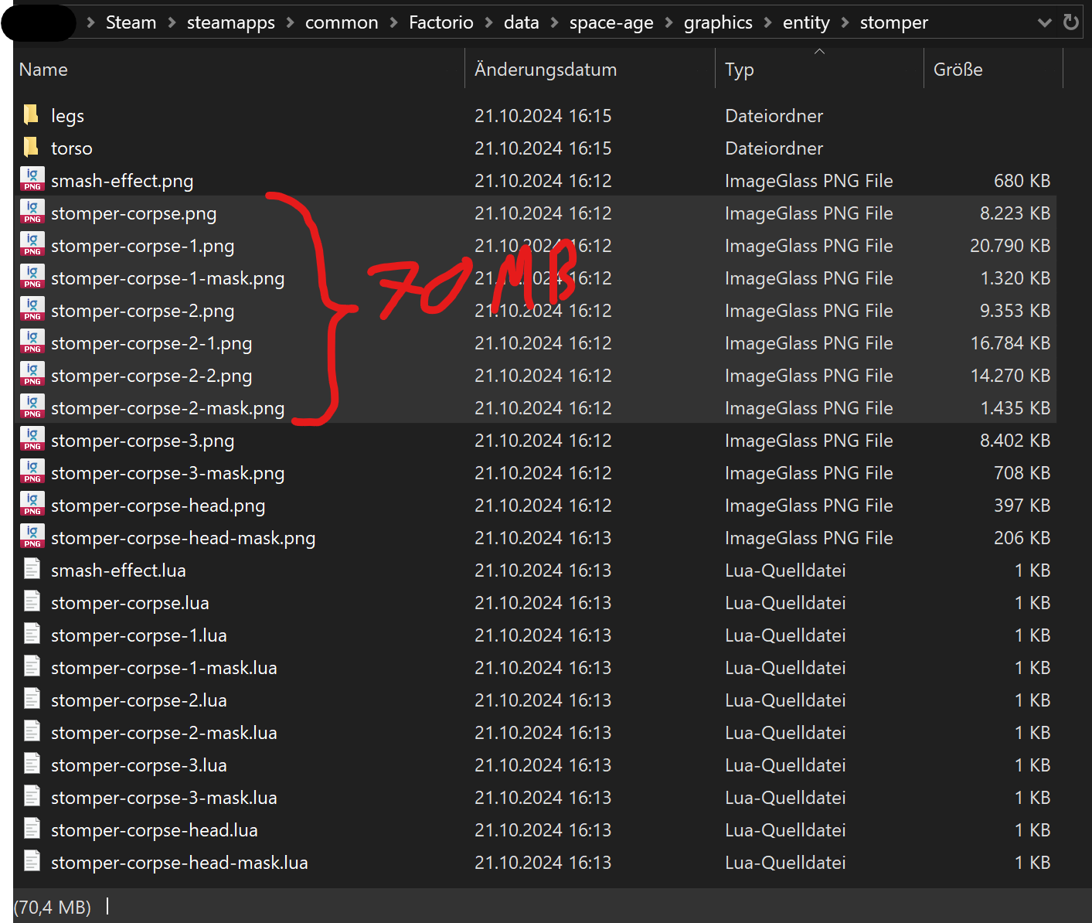Click the 397 KB size cell
This screenshot has height=923, width=1092.
pyautogui.click(x=1022, y=505)
